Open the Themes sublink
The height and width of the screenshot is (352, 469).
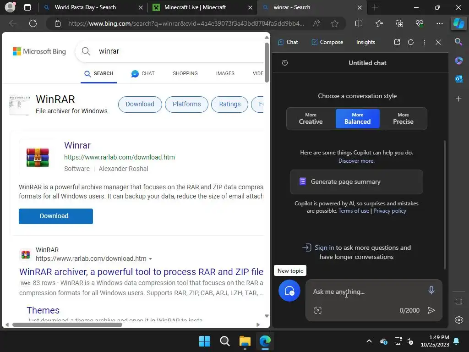43,310
